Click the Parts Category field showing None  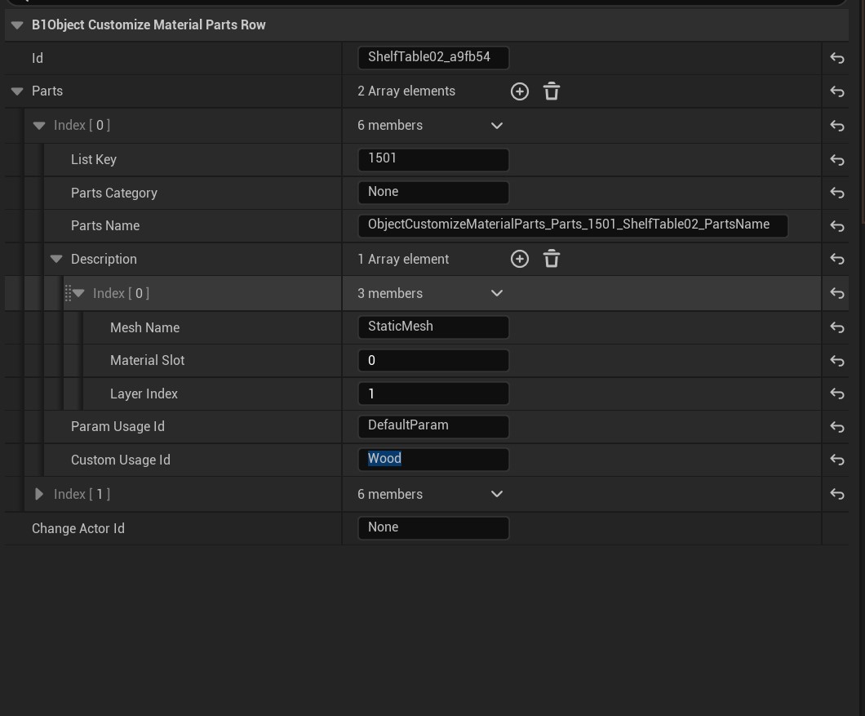(433, 192)
